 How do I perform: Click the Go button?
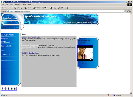pos(129,11)
